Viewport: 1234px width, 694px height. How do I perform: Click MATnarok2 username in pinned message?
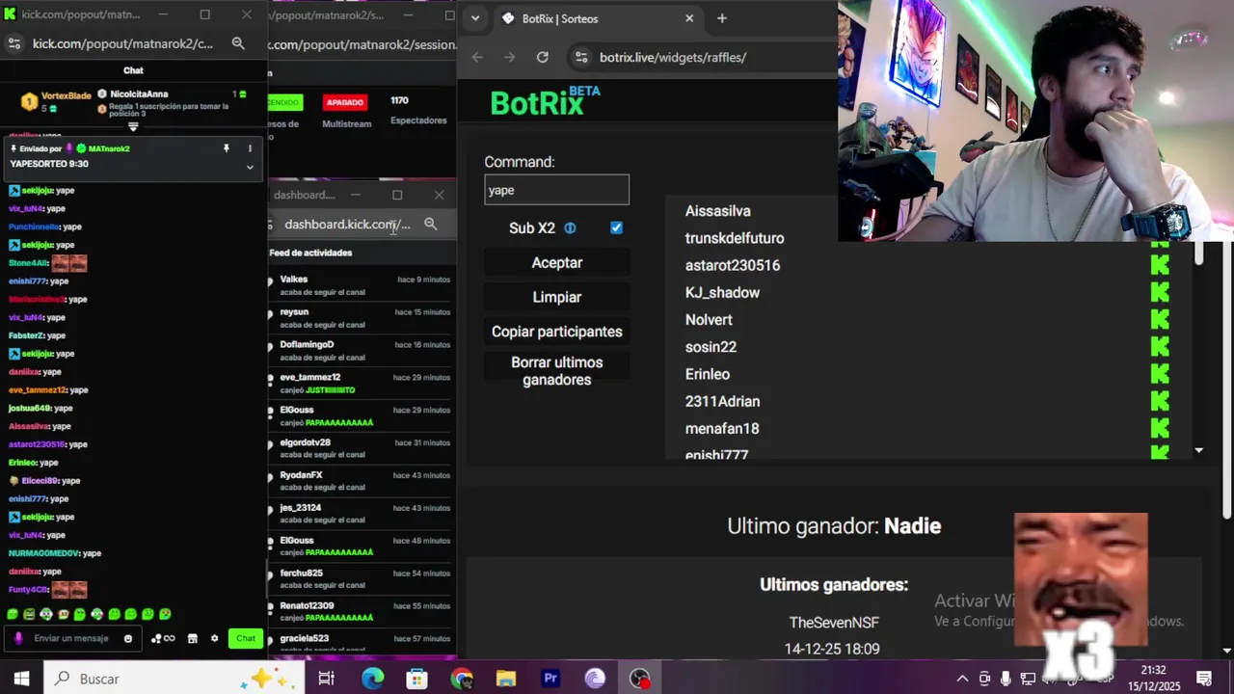tap(109, 148)
